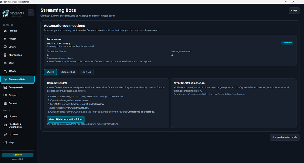Viewport: 304px width, 163px height.
Task: Click the Automation connections heading
Action: (x=64, y=26)
